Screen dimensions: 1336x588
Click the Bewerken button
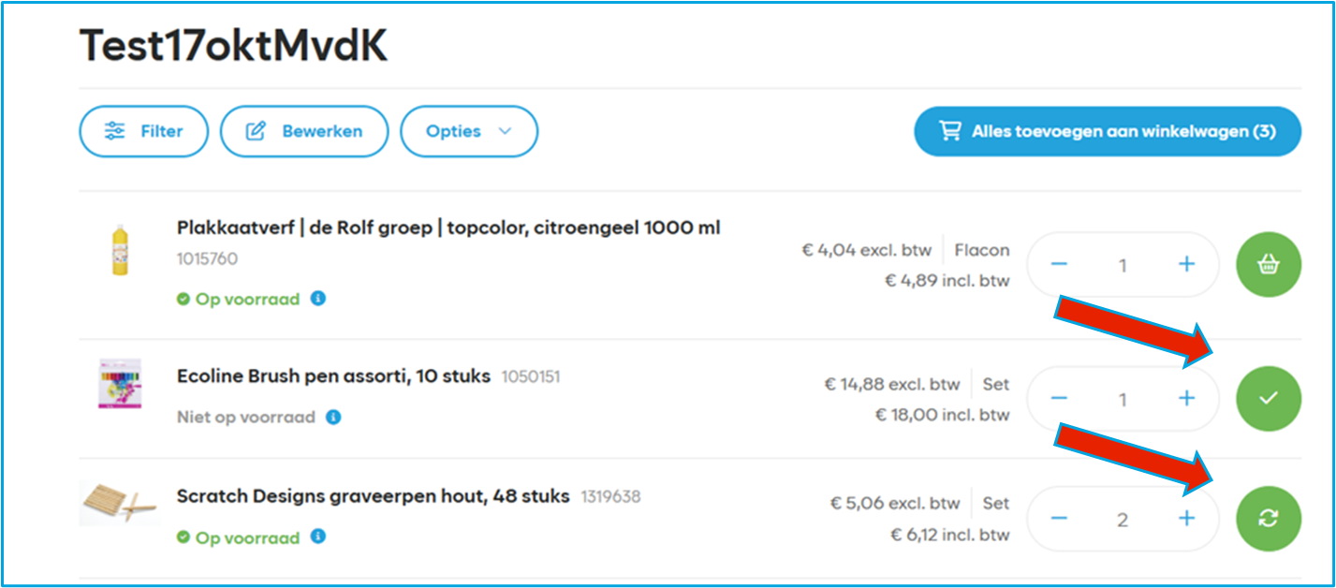(x=303, y=131)
